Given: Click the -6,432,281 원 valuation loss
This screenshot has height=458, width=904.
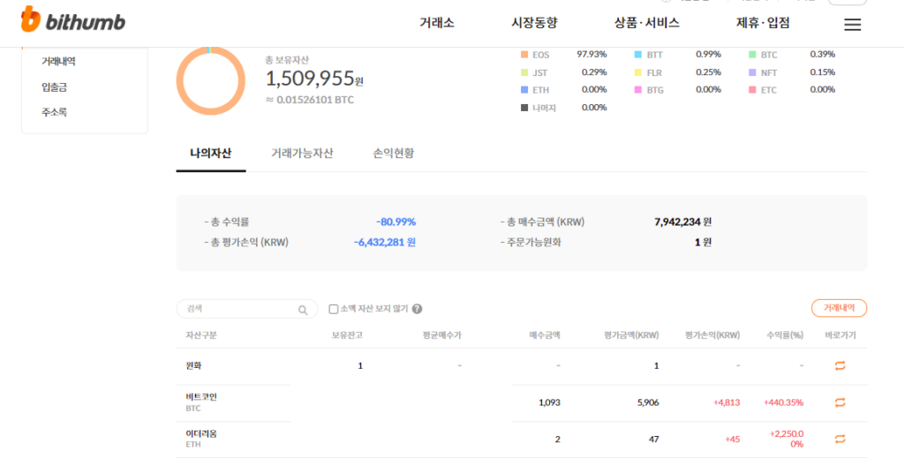Looking at the screenshot, I should (385, 242).
